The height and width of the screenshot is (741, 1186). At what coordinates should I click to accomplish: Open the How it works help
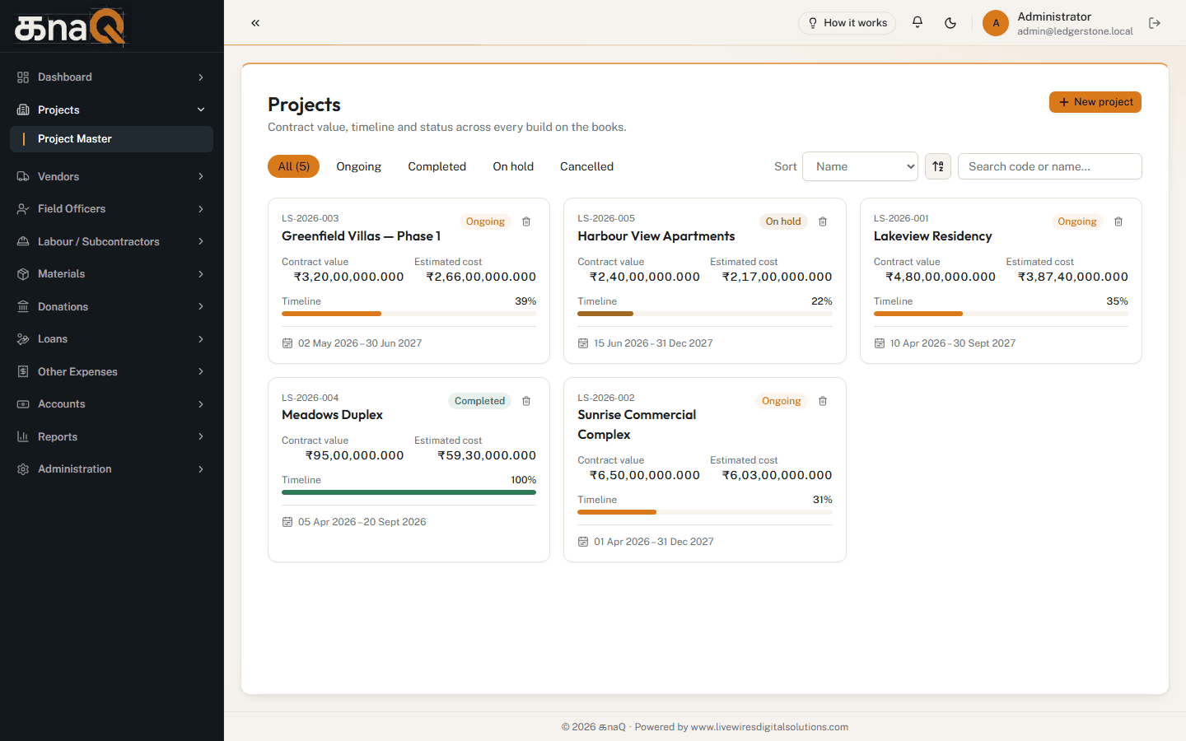tap(847, 23)
